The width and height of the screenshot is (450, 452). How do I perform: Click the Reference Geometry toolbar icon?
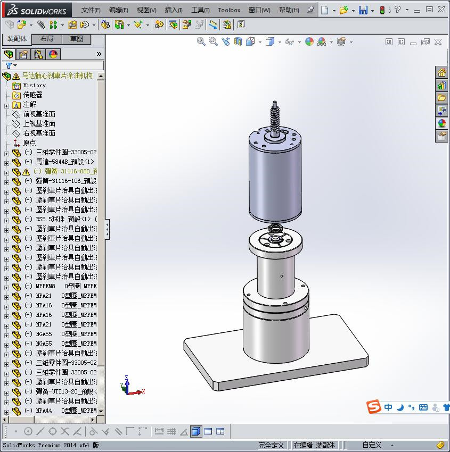click(138, 25)
